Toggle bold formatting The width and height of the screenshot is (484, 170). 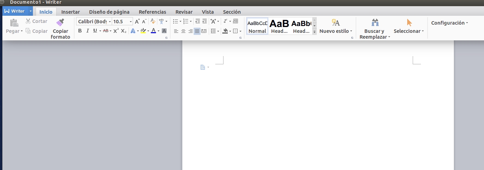pyautogui.click(x=80, y=31)
